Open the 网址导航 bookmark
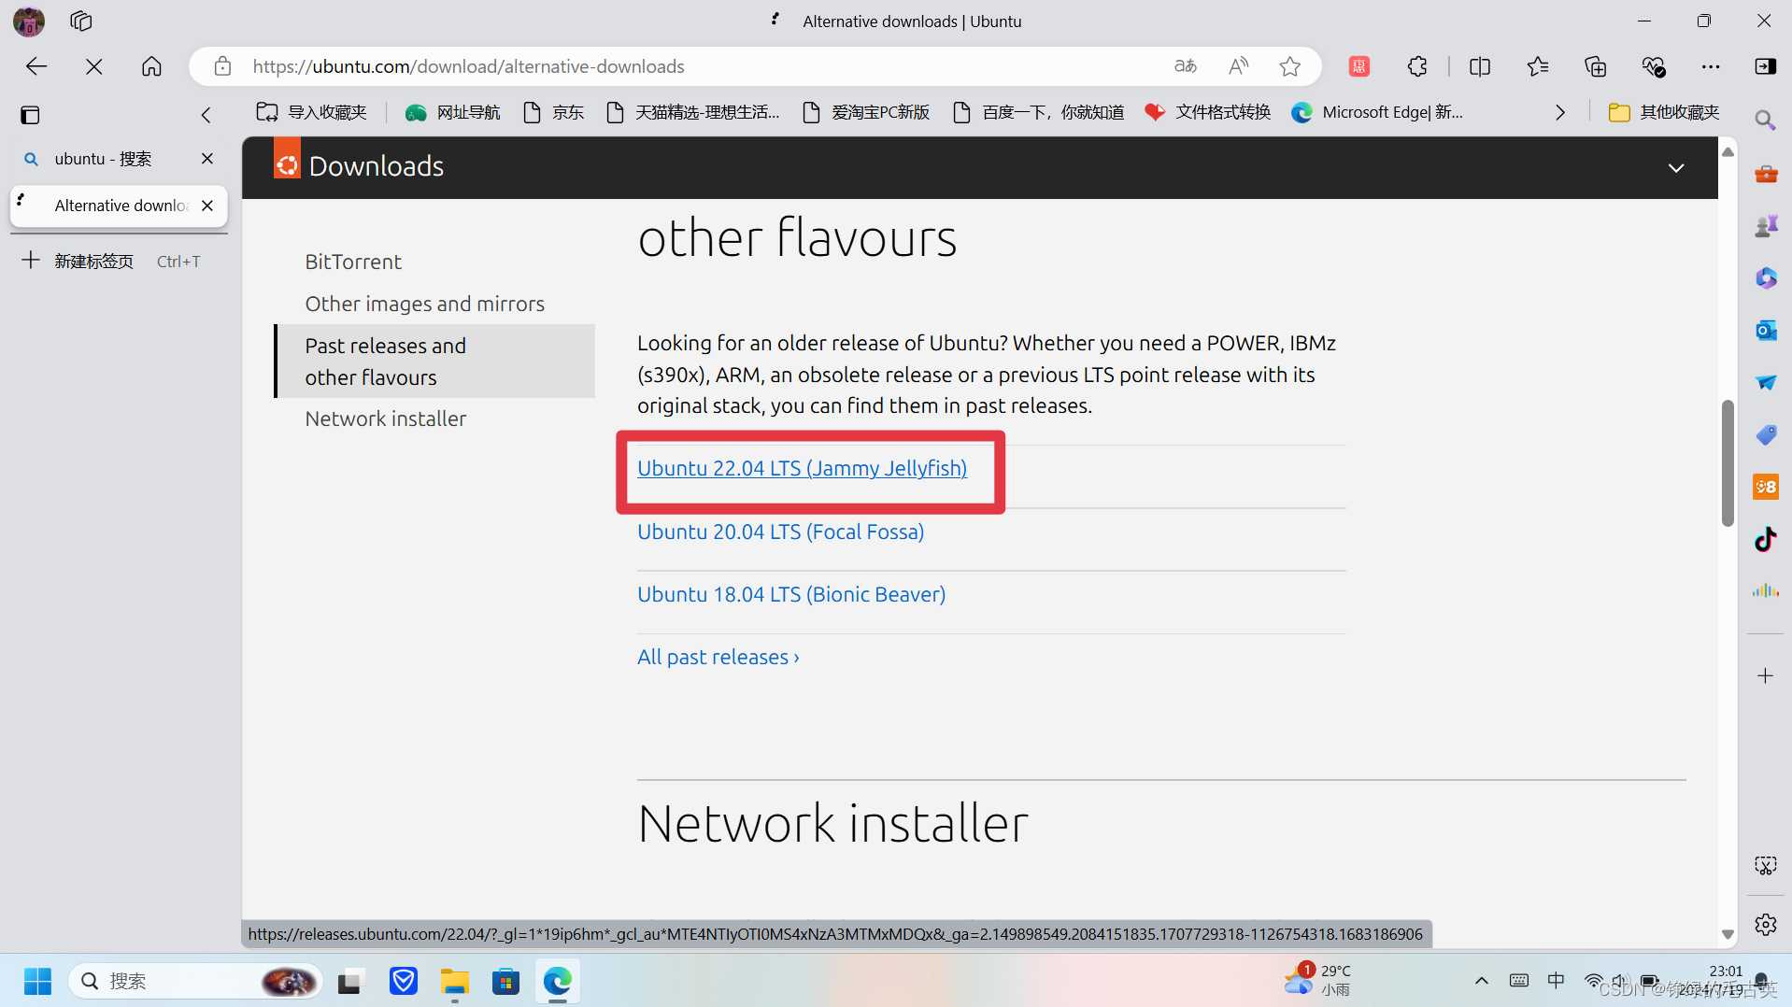Screen dimensions: 1792x1007 [x=452, y=112]
